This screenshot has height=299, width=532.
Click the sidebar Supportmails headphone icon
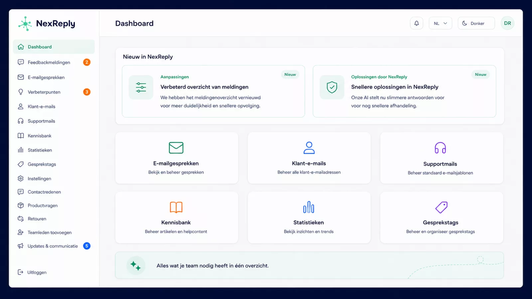pos(21,121)
